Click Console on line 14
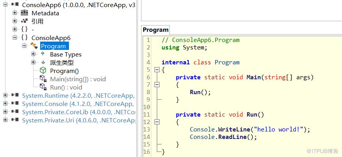Viewport: 342px width, 157px height. click(x=202, y=137)
